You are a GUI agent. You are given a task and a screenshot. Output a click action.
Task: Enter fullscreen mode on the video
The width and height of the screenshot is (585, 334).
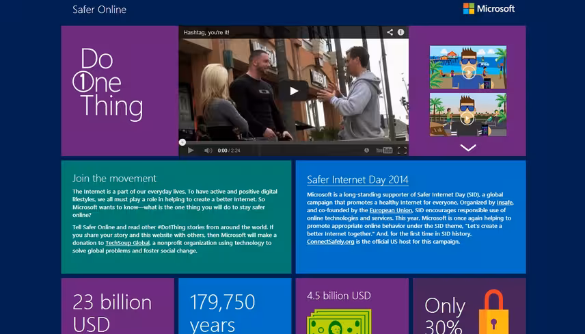tap(402, 150)
